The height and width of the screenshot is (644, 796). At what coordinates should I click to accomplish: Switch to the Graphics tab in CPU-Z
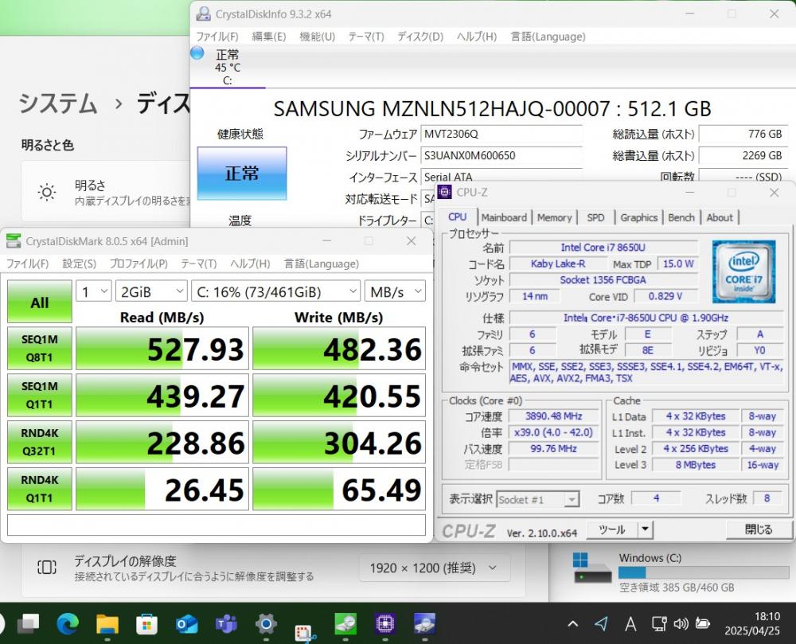tap(638, 217)
